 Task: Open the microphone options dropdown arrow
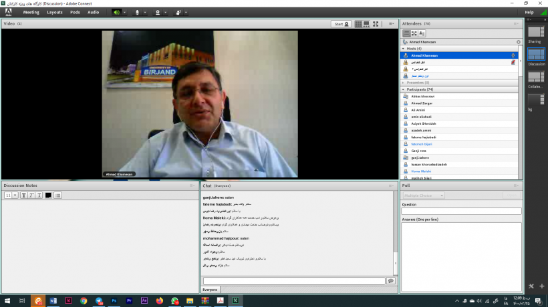[x=145, y=13]
